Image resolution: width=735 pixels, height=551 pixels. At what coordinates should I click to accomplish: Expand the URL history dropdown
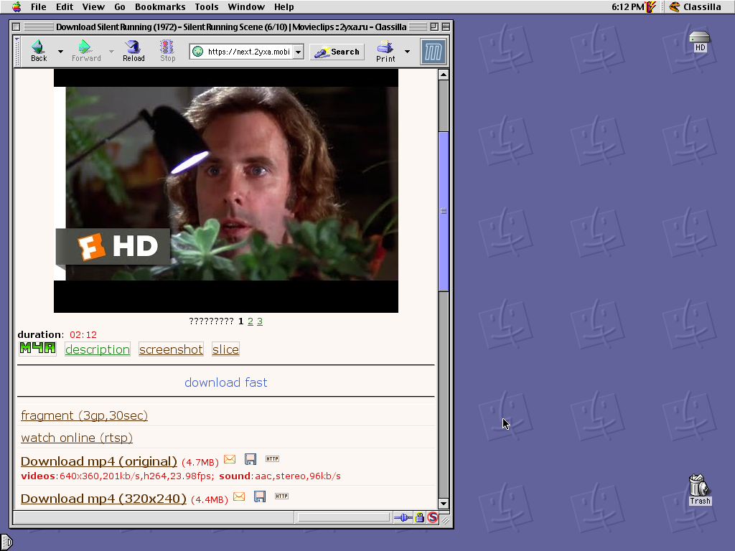coord(299,52)
